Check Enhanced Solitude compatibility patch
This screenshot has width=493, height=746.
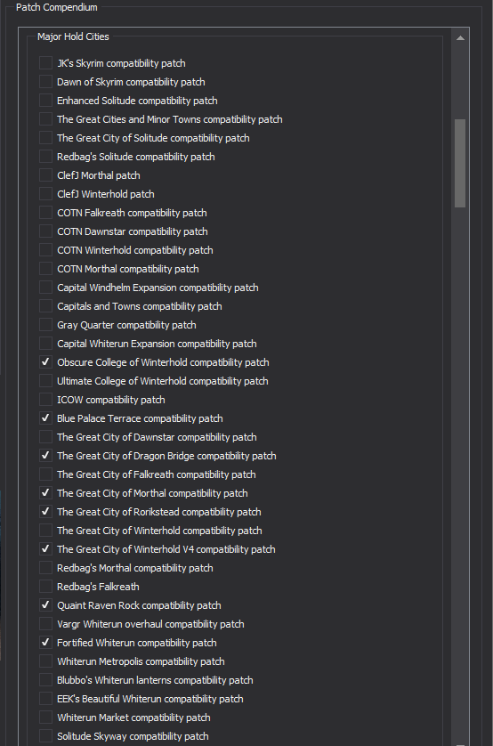pyautogui.click(x=45, y=101)
